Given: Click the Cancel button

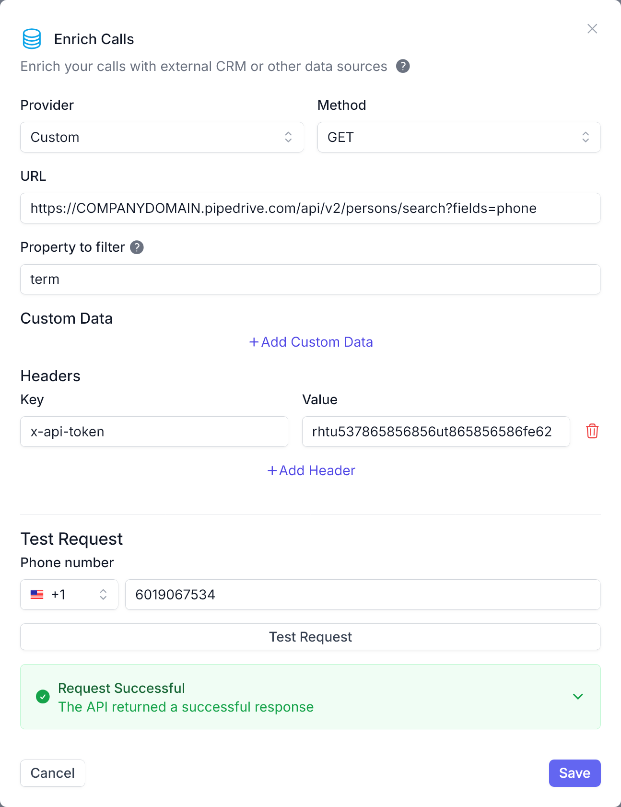Looking at the screenshot, I should (x=53, y=773).
